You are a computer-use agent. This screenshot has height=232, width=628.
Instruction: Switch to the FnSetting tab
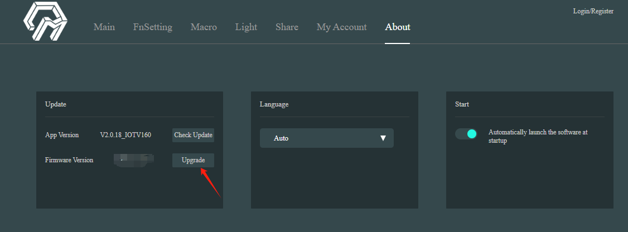tap(153, 27)
